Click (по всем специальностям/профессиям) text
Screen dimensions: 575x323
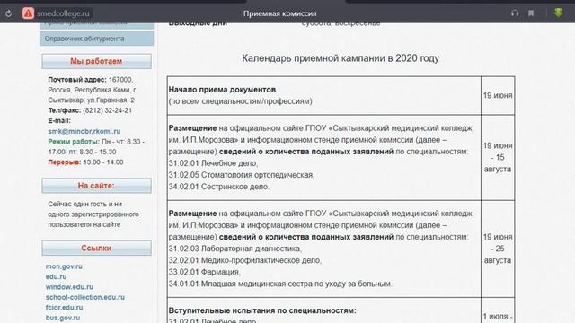[241, 101]
